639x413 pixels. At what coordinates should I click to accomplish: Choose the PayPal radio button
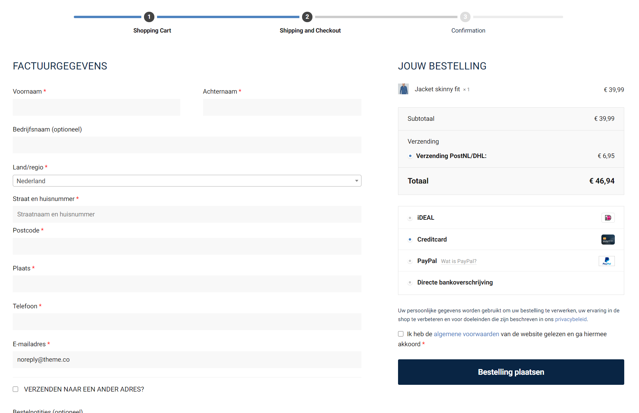[x=410, y=261]
